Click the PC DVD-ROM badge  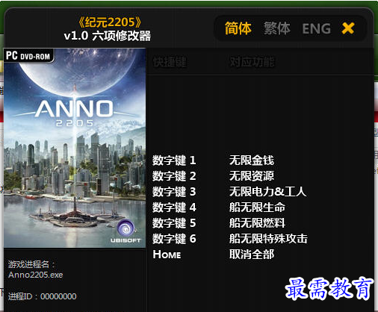pos(28,55)
